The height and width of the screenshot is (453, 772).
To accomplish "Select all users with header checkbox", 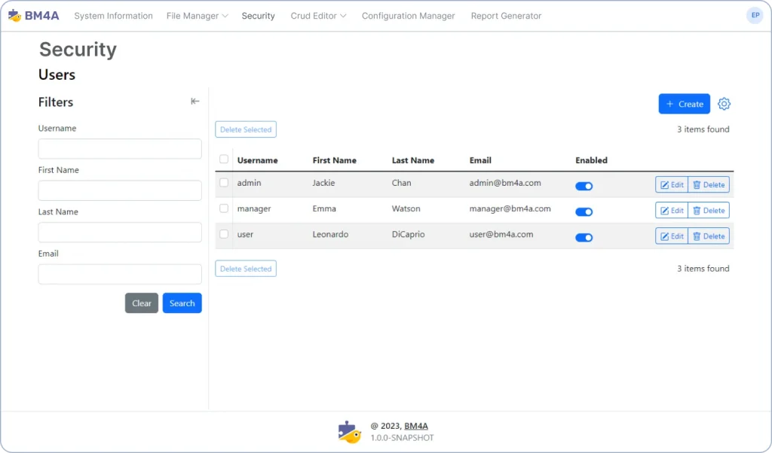I will (x=224, y=160).
